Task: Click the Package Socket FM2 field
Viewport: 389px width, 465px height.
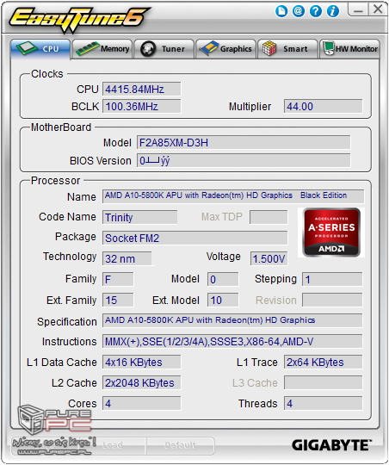Action: click(x=194, y=238)
